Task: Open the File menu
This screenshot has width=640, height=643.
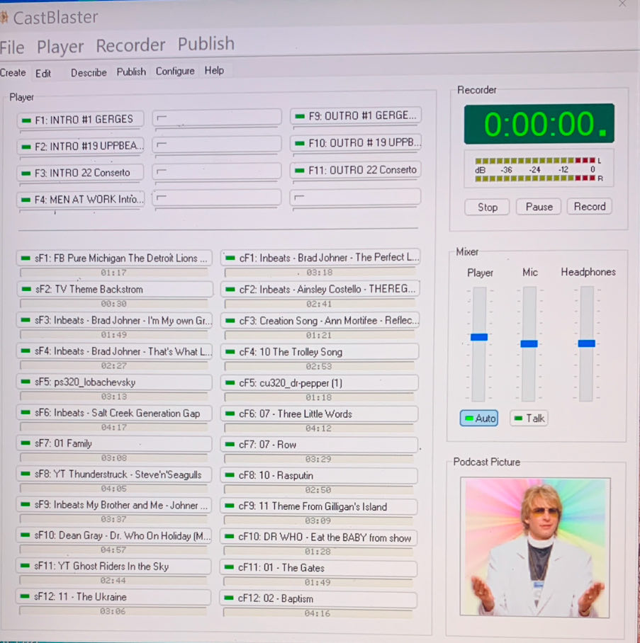Action: pos(12,47)
